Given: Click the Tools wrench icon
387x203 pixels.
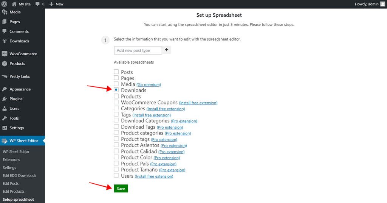Looking at the screenshot, I should 5,118.
